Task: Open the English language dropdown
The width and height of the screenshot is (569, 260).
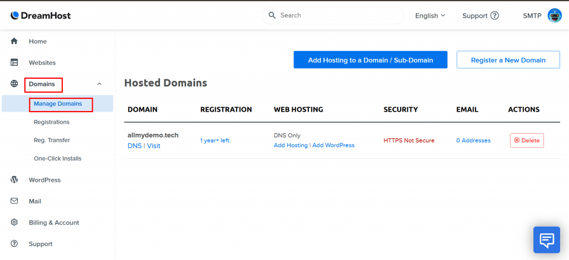Action: pyautogui.click(x=430, y=16)
